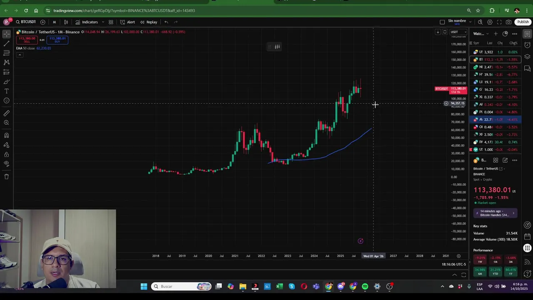Open the Fibonacci retracement tools
This screenshot has width=533, height=300.
tap(7, 53)
